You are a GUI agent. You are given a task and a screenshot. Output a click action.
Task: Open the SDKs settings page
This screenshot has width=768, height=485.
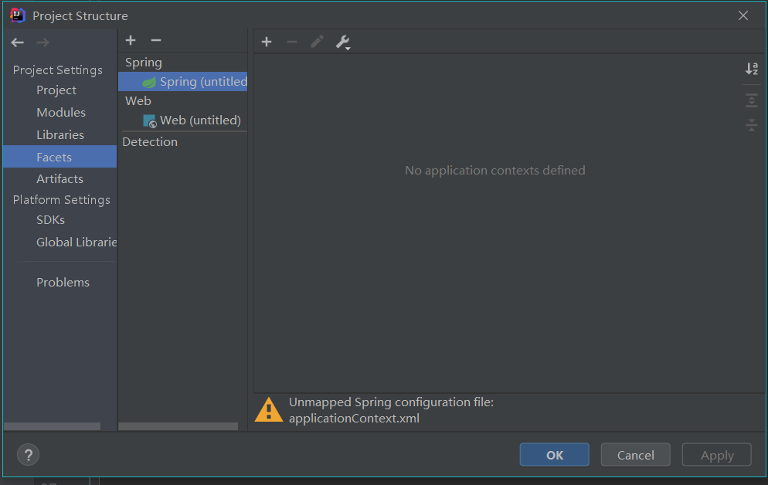click(50, 220)
